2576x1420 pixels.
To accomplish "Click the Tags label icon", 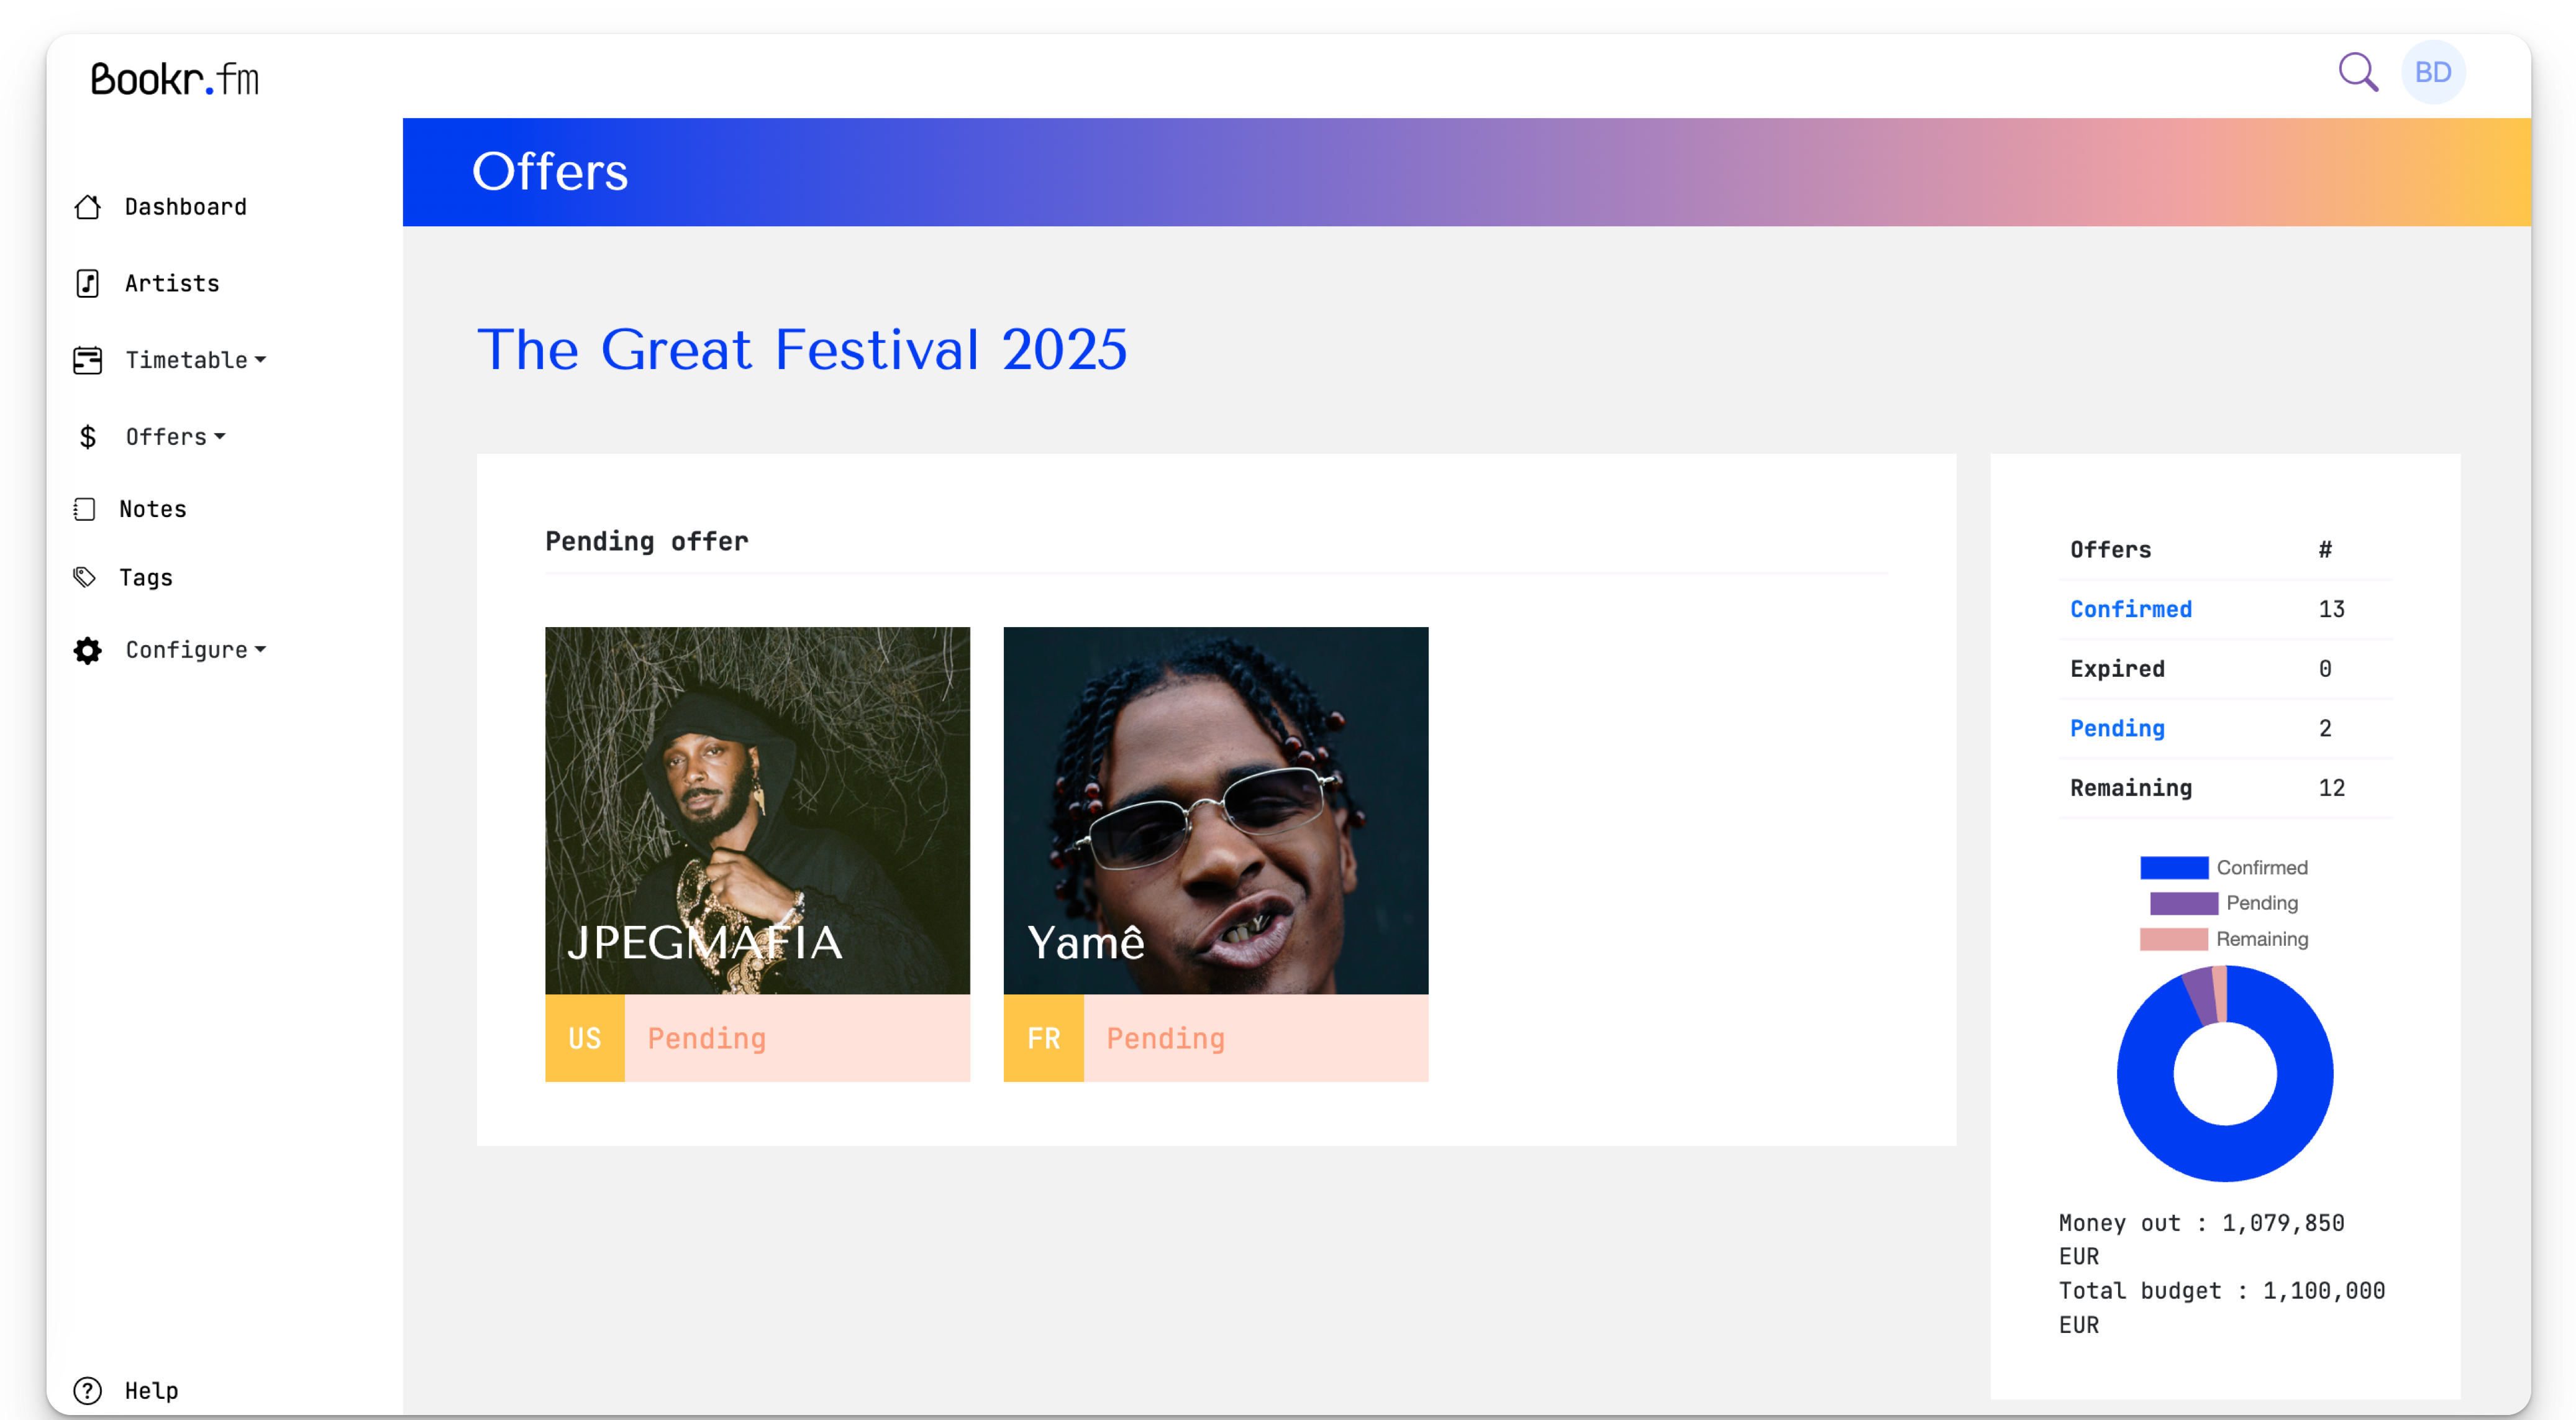I will [85, 577].
